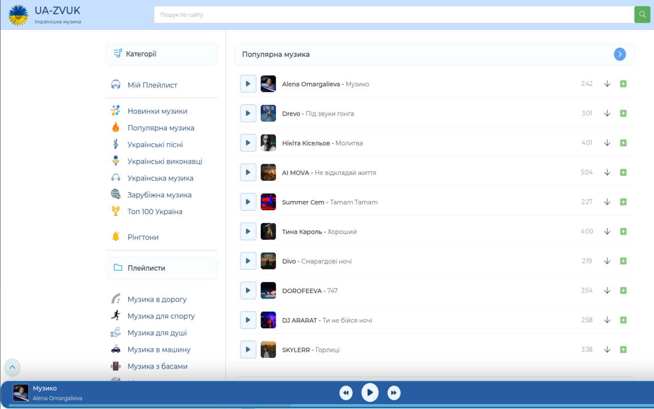Add Тина Кароль Хороший to playlist
The width and height of the screenshot is (654, 409).
(623, 232)
